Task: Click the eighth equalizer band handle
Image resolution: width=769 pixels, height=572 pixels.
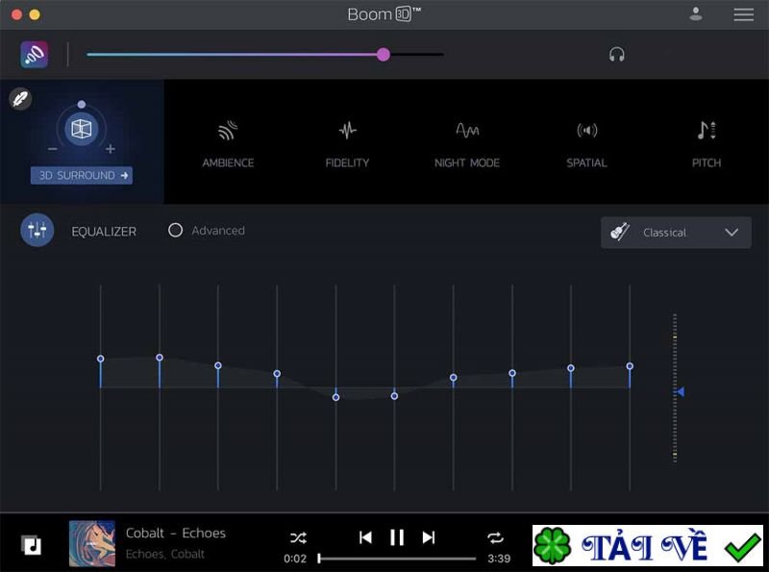Action: pyautogui.click(x=512, y=373)
